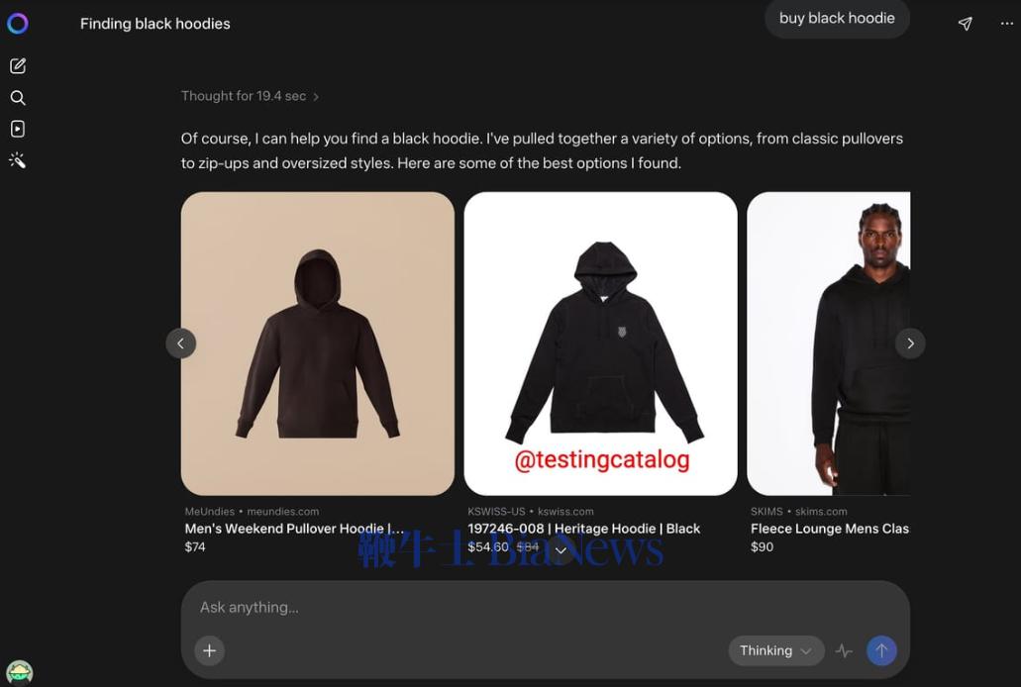The height and width of the screenshot is (687, 1021).
Task: Open the user avatar profile
Action: click(20, 672)
